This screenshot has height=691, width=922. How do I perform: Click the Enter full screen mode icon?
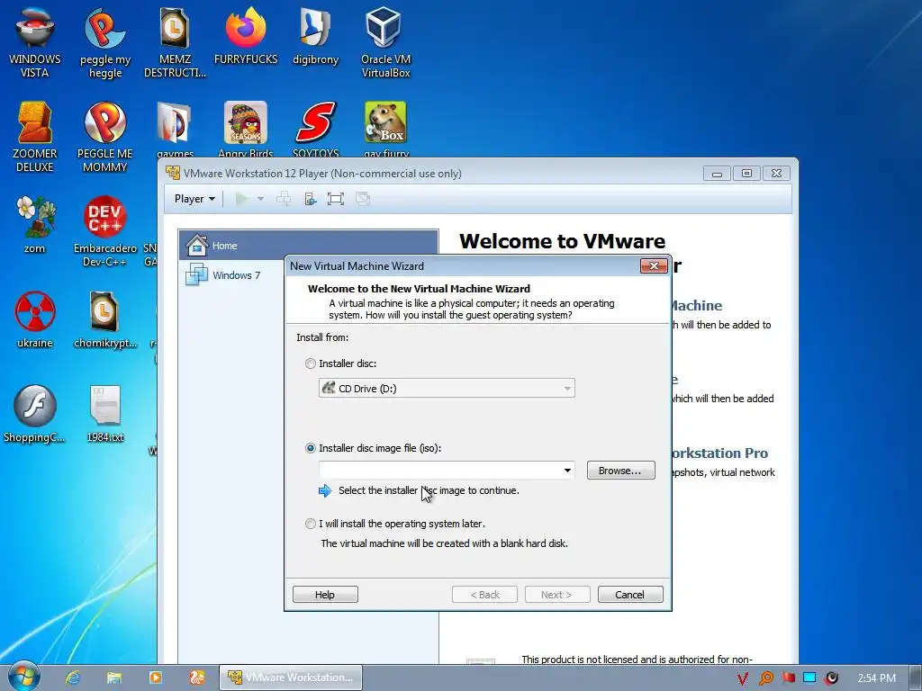[335, 199]
